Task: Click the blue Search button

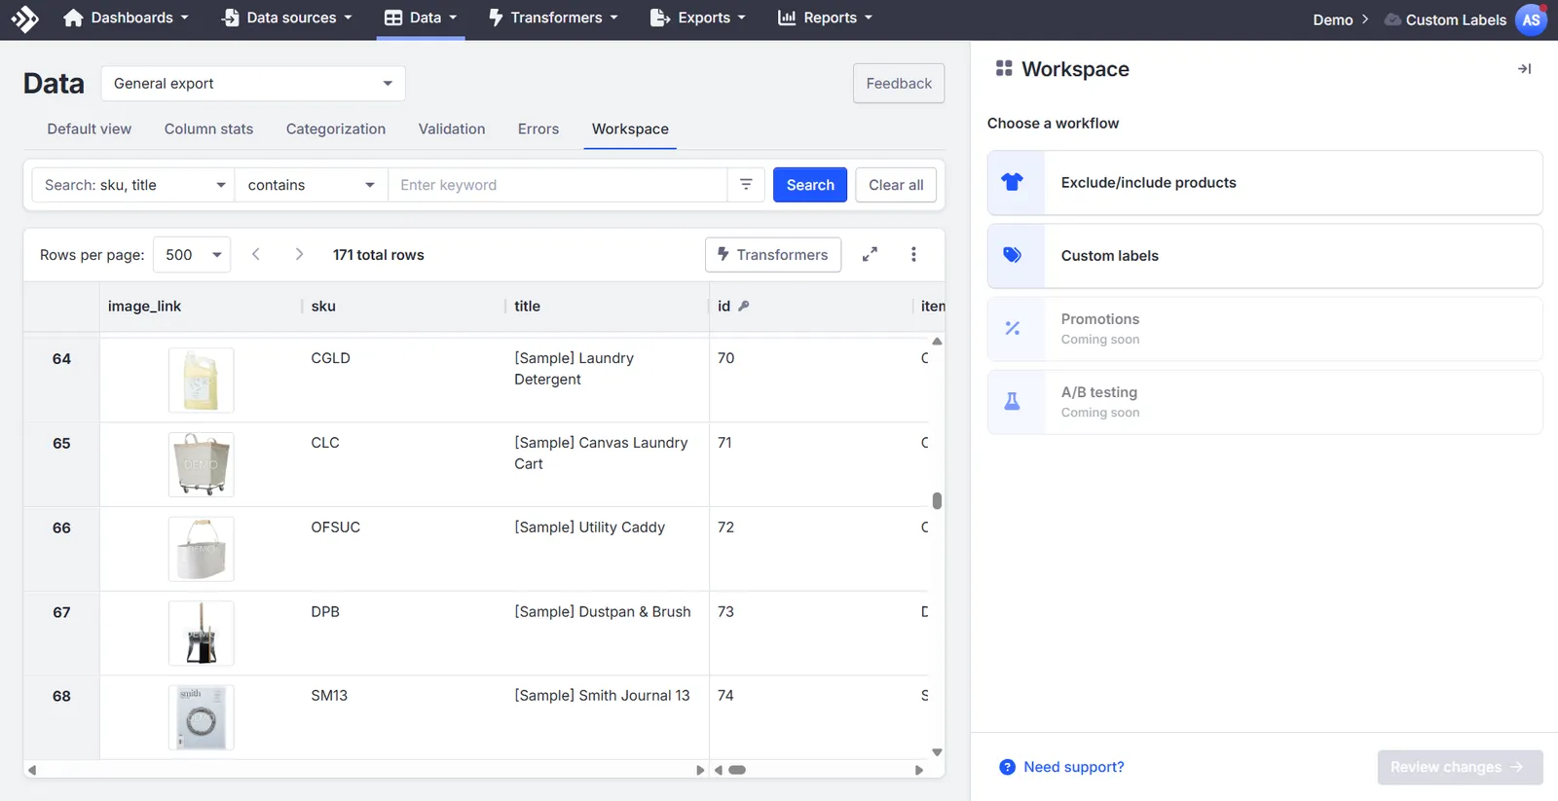Action: 810,185
